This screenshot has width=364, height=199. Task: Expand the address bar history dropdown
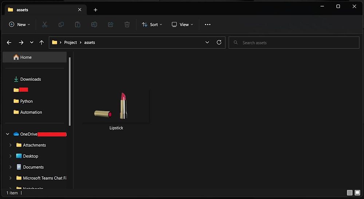pos(207,43)
